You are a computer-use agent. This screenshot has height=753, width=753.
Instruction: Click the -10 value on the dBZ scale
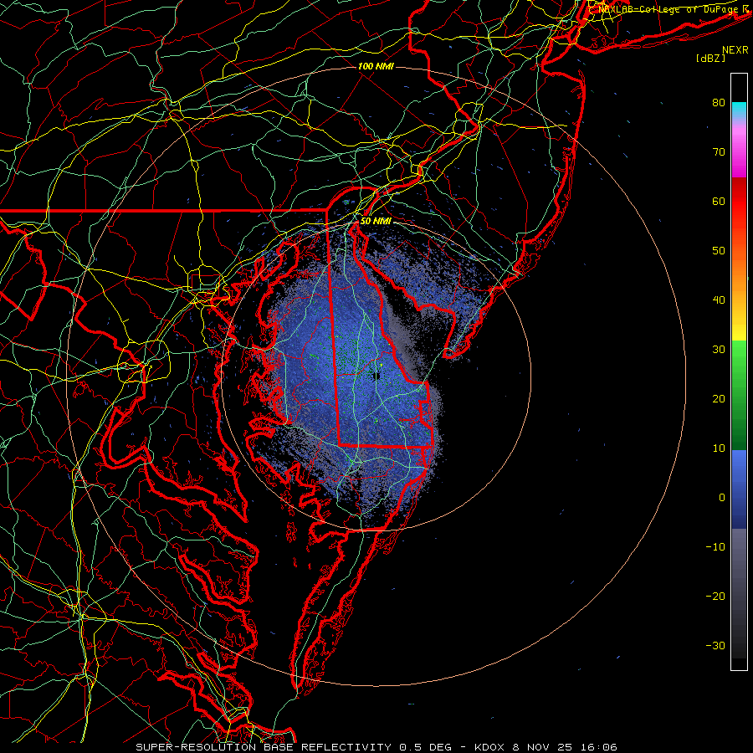point(715,547)
